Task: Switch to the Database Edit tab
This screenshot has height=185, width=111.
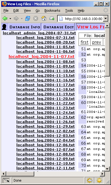Action: 59,27
